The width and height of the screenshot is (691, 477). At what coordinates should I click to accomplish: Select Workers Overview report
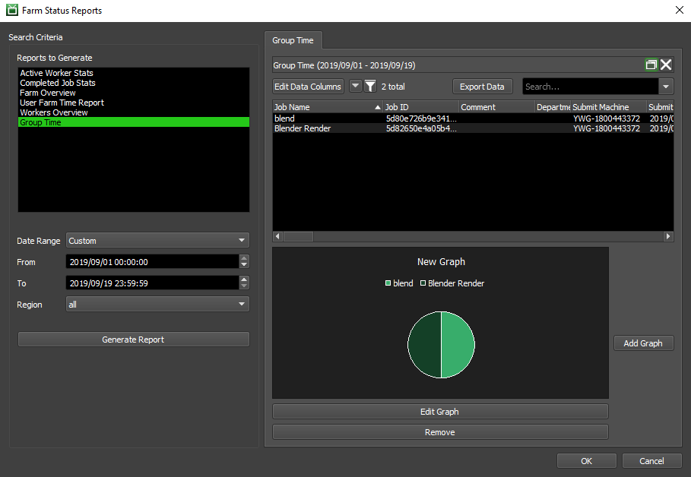pyautogui.click(x=134, y=112)
